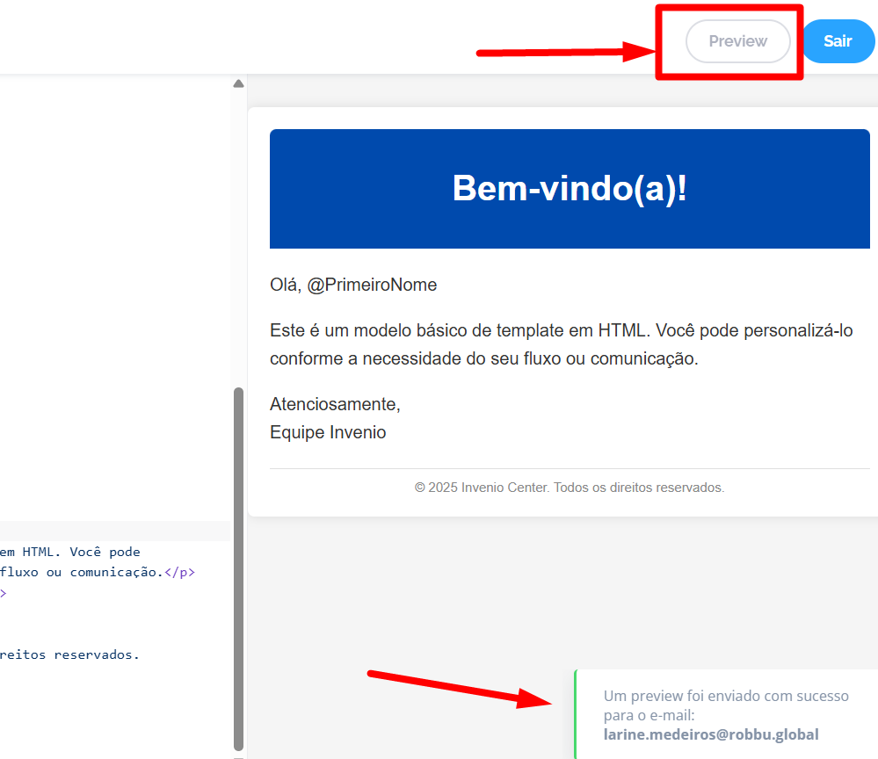
Task: Select the Bem-vindo(a)! blue header banner
Action: [570, 189]
